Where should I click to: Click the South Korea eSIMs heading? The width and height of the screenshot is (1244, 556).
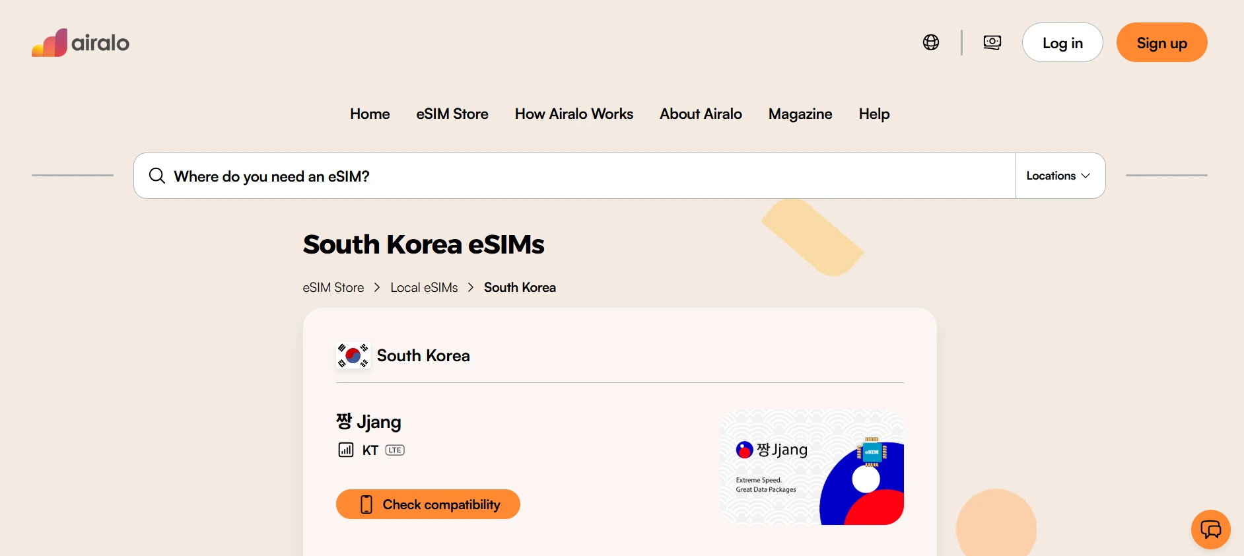pos(423,244)
